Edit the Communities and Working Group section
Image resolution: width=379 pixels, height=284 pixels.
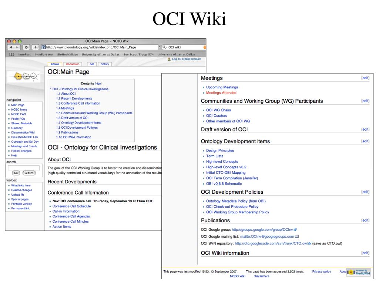[x=365, y=101]
